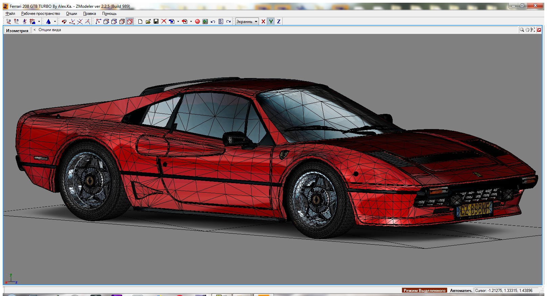
Task: Expand dropdown arrow next to blue cone
Action: click(55, 21)
